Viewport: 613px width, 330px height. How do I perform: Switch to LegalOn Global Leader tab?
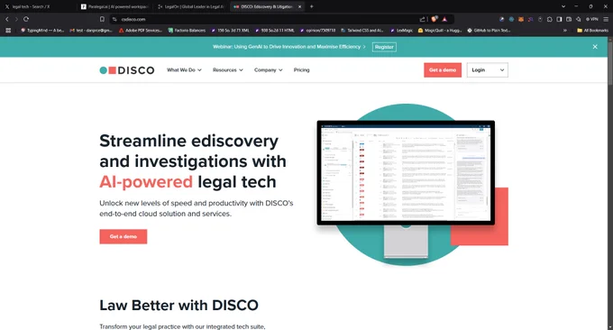[x=190, y=6]
